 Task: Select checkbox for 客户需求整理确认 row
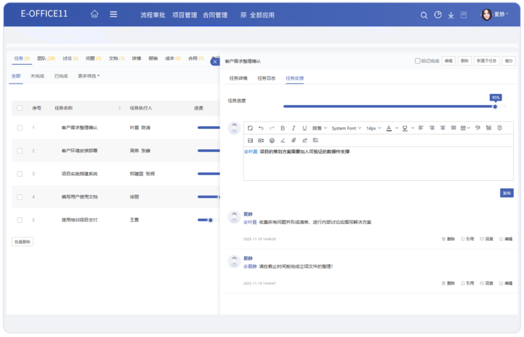(20, 127)
